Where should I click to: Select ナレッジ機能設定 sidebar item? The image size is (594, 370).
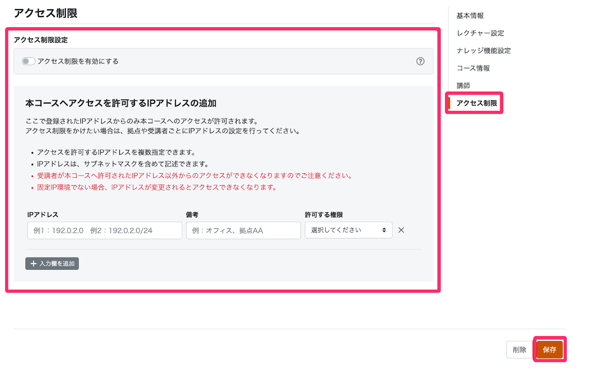click(484, 51)
